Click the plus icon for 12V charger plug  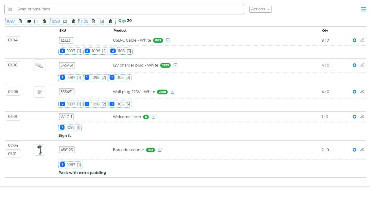tap(354, 65)
